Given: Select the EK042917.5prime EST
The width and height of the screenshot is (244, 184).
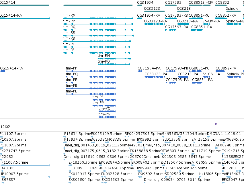Looking at the screenshot, I should tap(70, 177).
